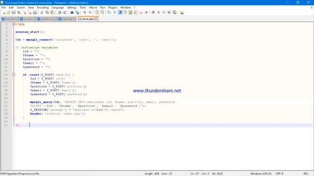Screen dimensions: 314x176
Task: Click the Play recorded macro icon
Action: pos(164,13)
